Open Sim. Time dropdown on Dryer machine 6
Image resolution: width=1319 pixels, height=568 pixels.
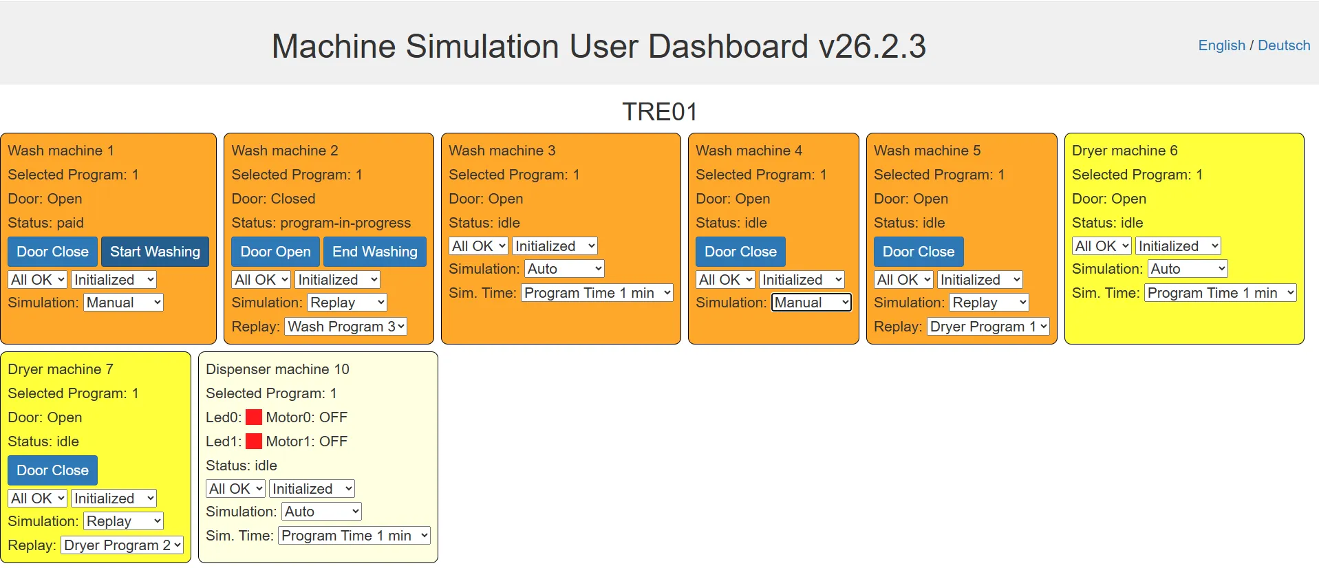tap(1221, 293)
